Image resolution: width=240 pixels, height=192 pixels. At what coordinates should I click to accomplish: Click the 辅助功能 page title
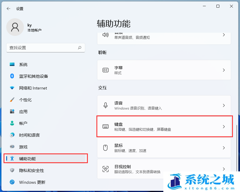[x=114, y=24]
